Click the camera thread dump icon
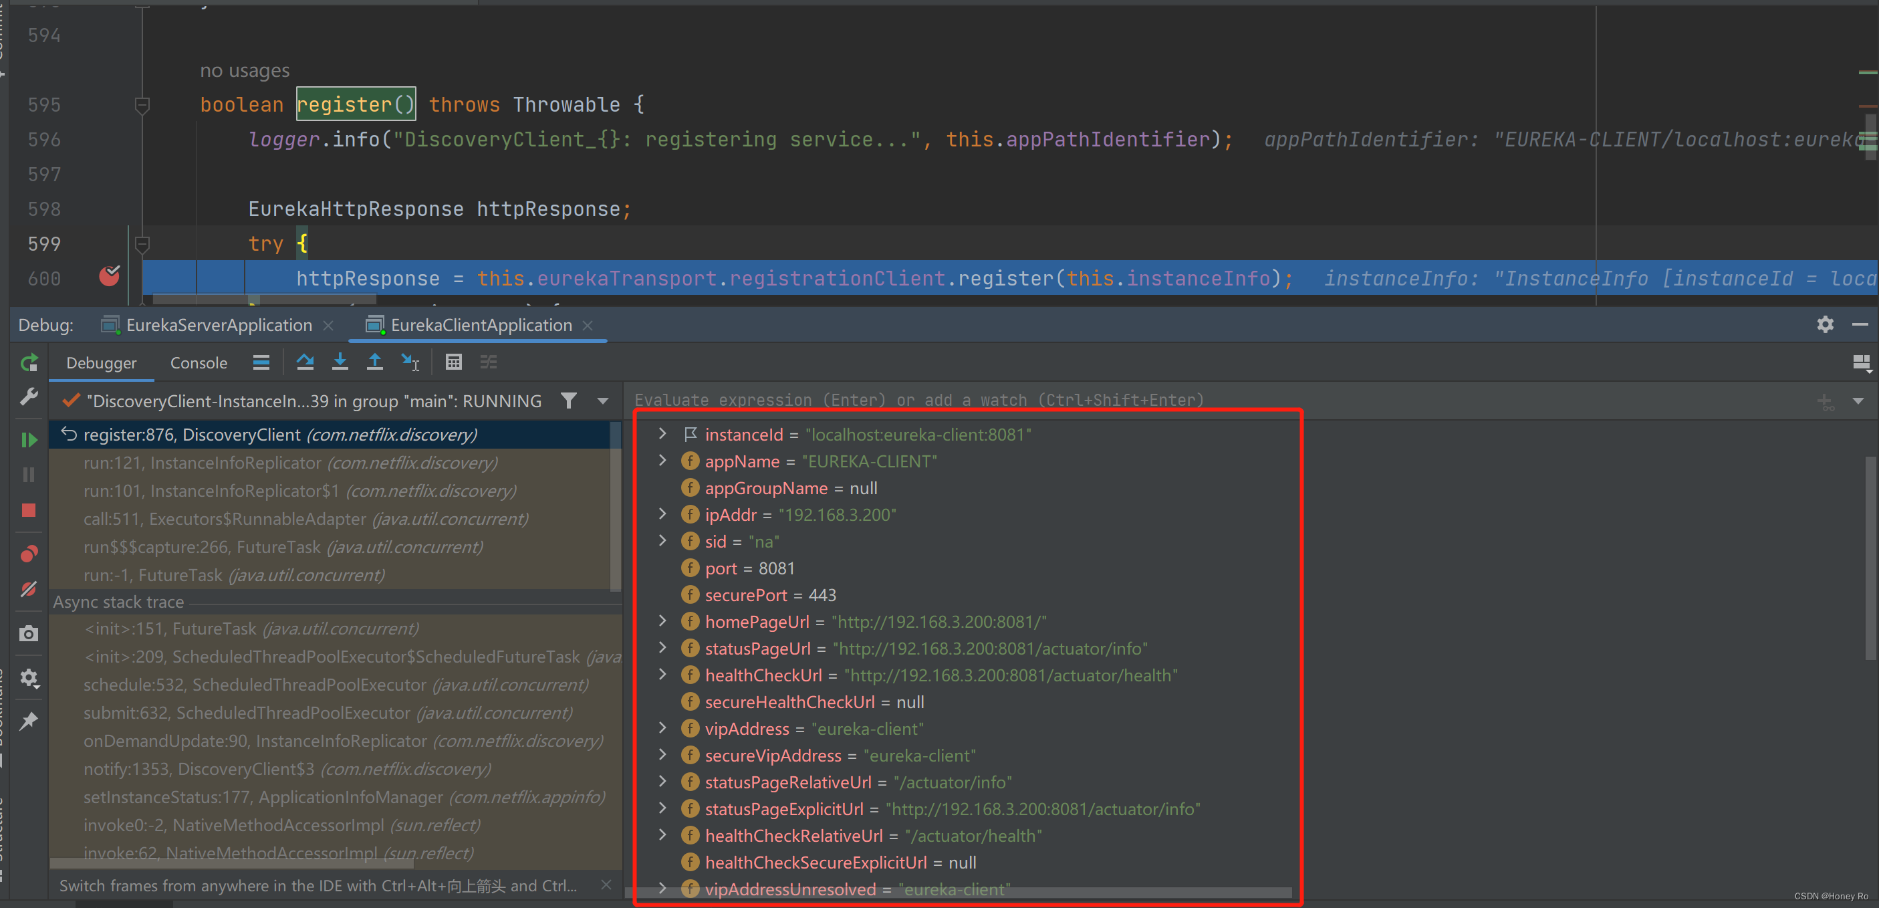Viewport: 1879px width, 908px height. (x=29, y=634)
